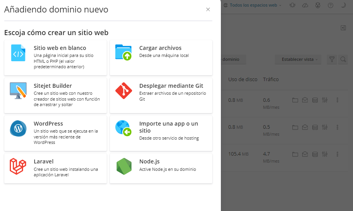
Task: Click the globe icon beside 'Todos los espacios web'
Action: (226, 5)
